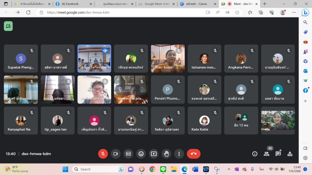Open more options three-dot menu
The image size is (312, 175).
coord(179,154)
